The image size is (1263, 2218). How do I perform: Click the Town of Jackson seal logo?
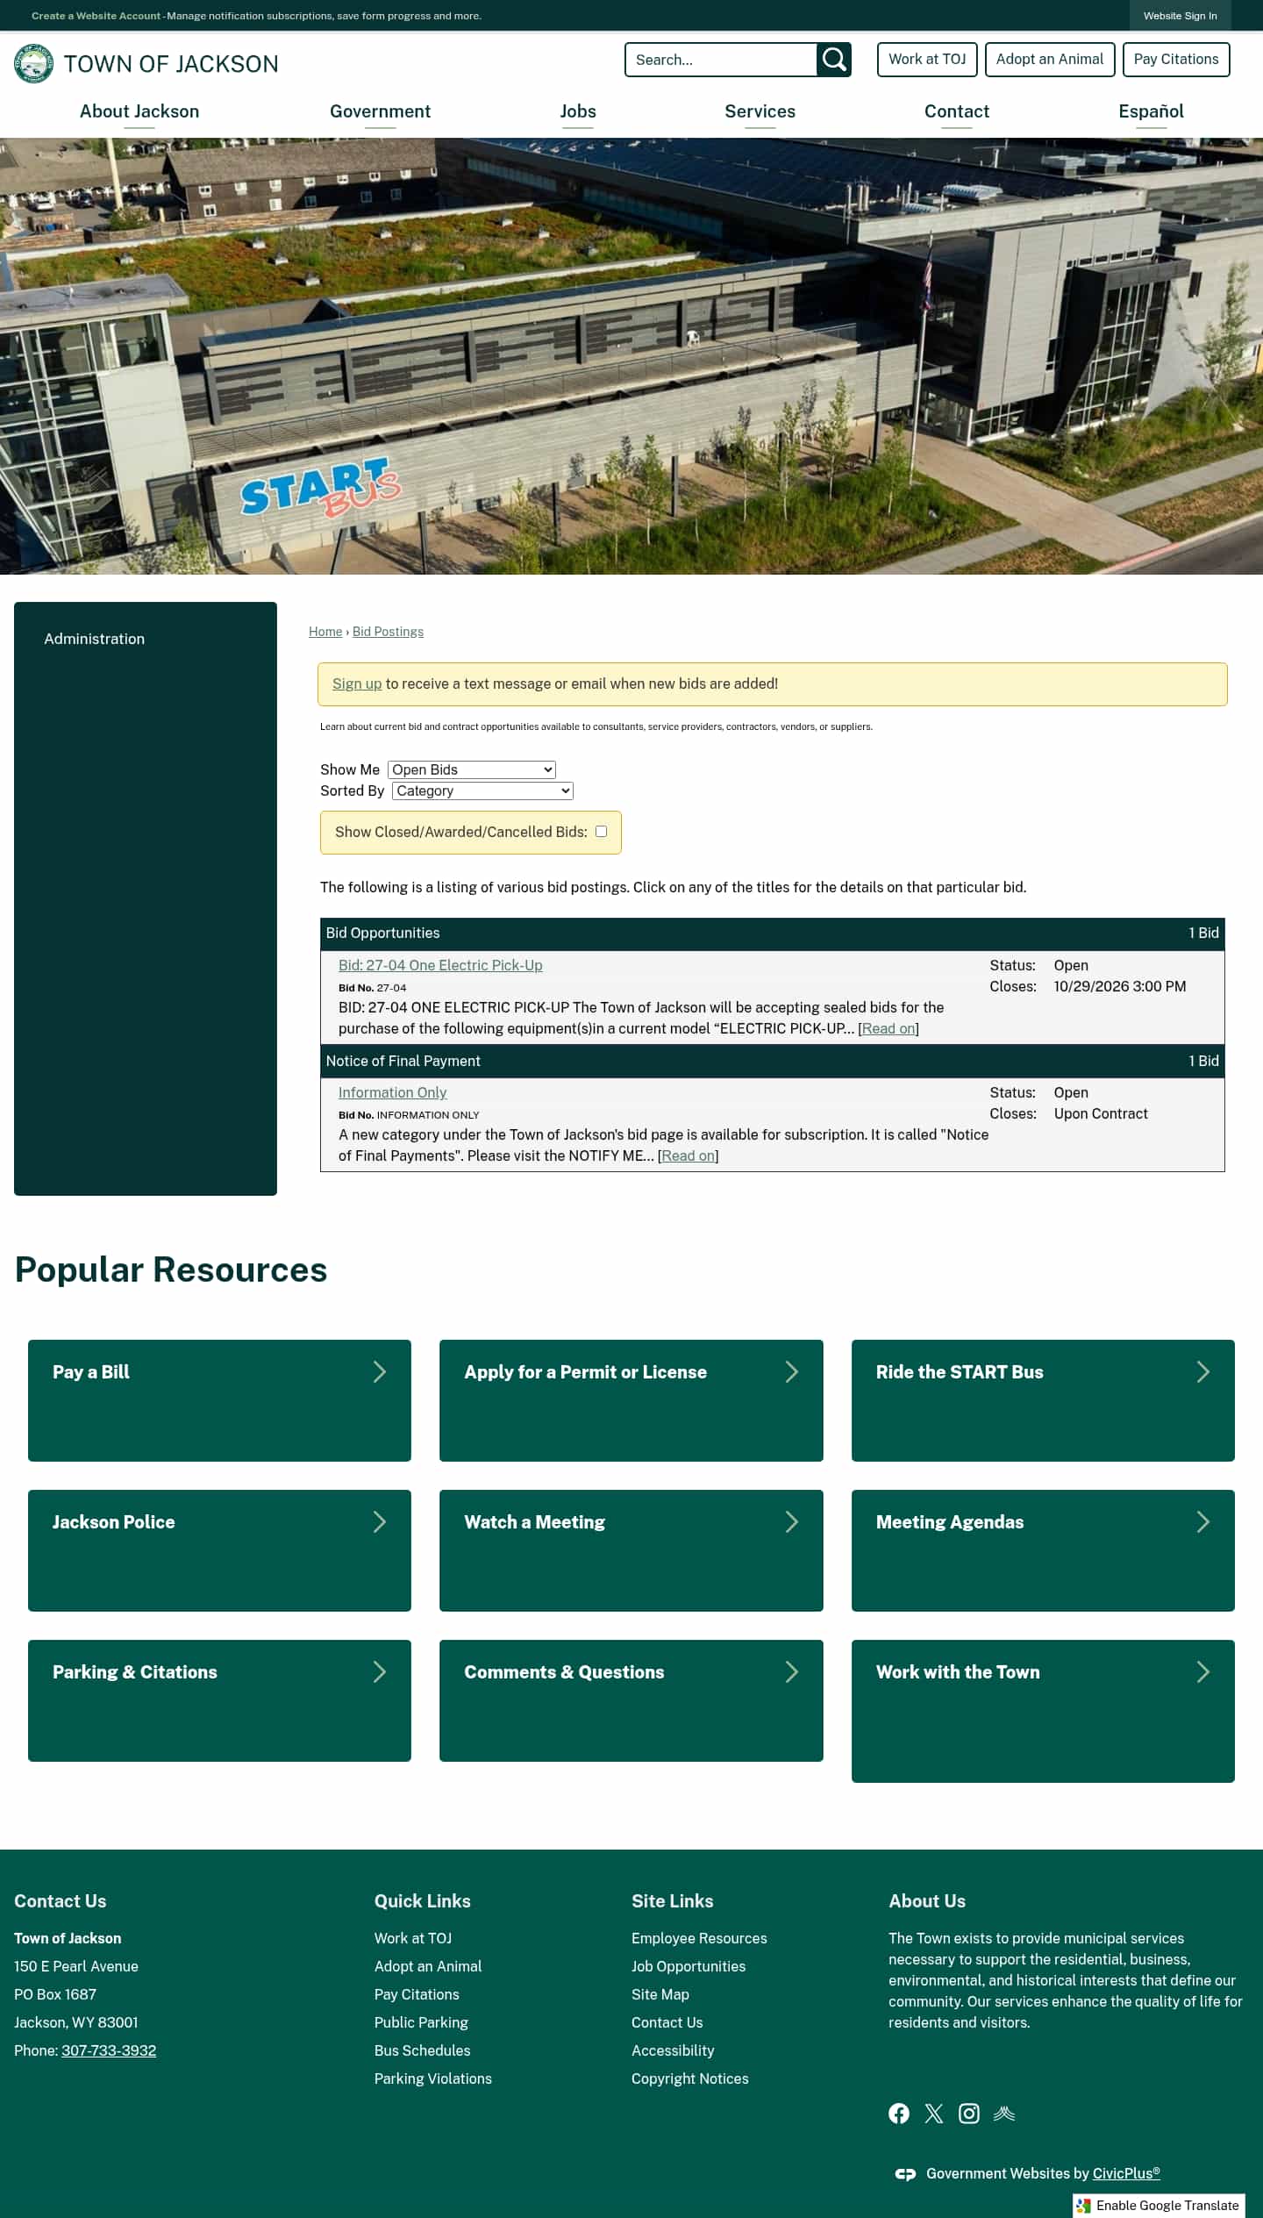point(33,63)
